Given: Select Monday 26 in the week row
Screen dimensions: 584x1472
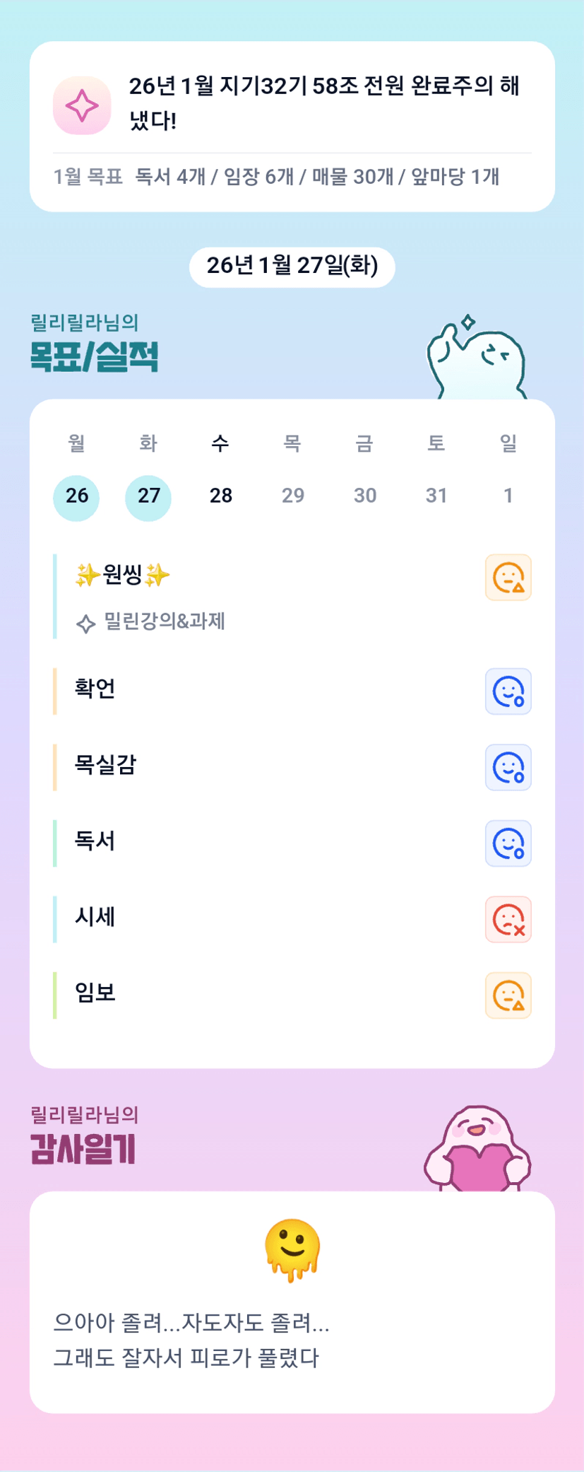Looking at the screenshot, I should 76,496.
